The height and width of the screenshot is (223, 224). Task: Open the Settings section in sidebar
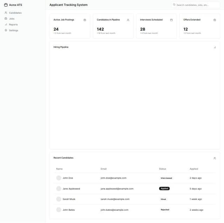point(12,30)
